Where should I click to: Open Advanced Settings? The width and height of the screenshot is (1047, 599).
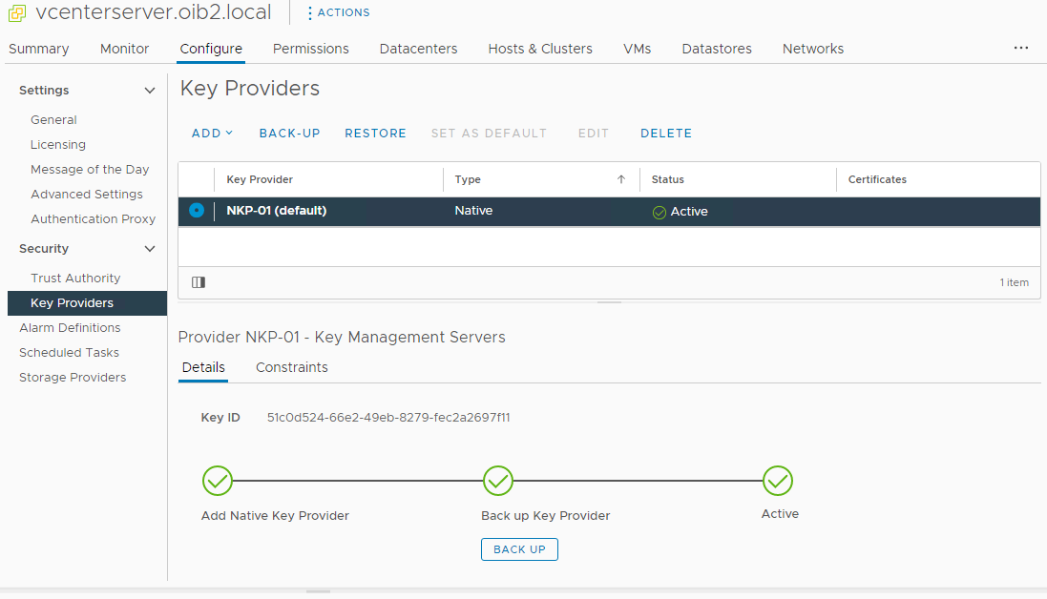(x=87, y=195)
